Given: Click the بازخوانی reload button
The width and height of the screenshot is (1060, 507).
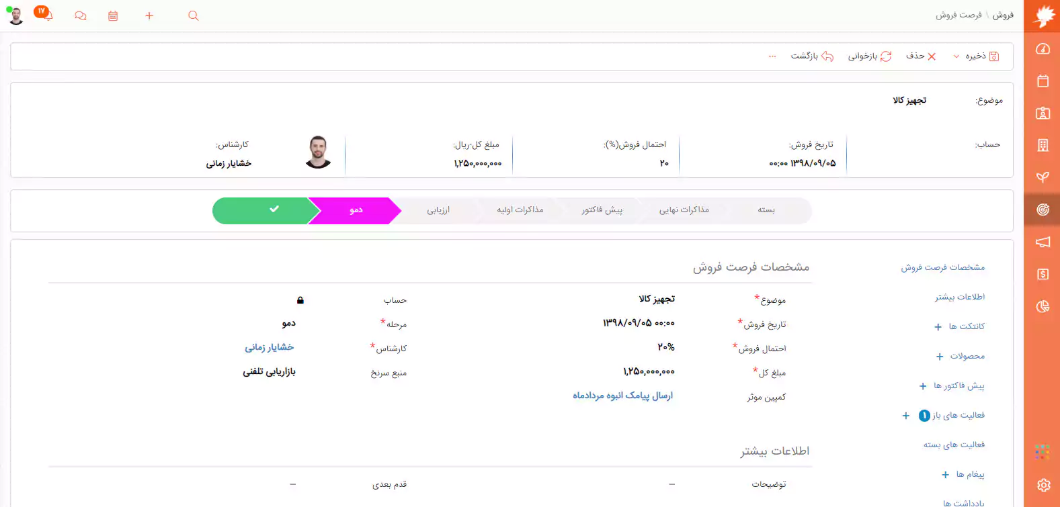Looking at the screenshot, I should pos(869,56).
